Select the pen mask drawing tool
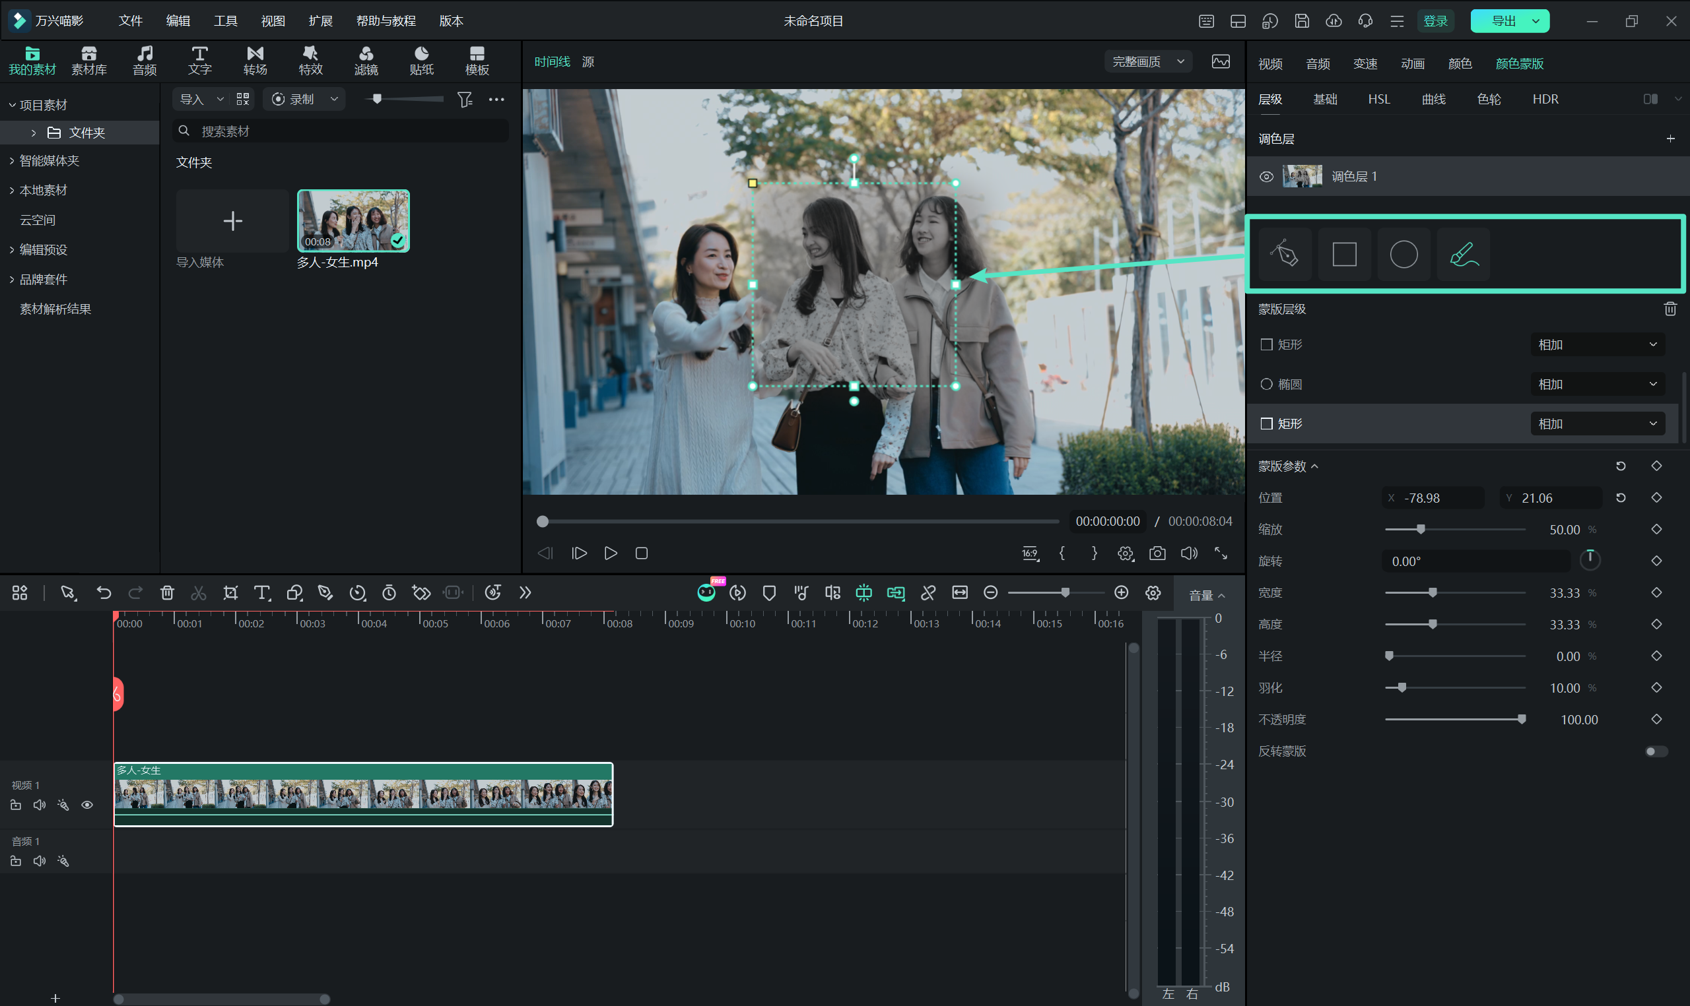Viewport: 1690px width, 1006px height. [1285, 254]
